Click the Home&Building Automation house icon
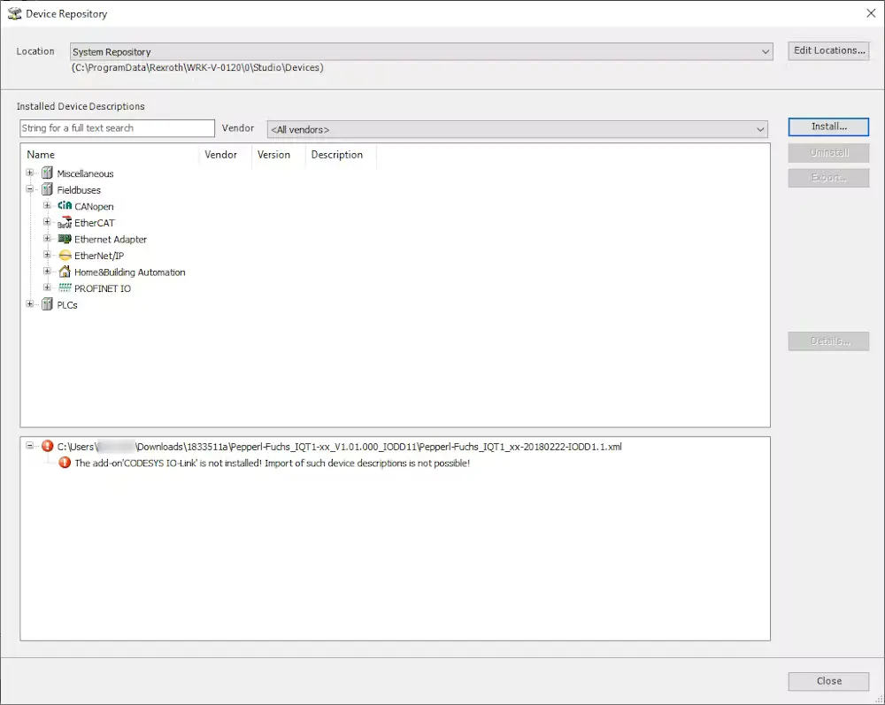The width and height of the screenshot is (885, 705). coord(64,272)
